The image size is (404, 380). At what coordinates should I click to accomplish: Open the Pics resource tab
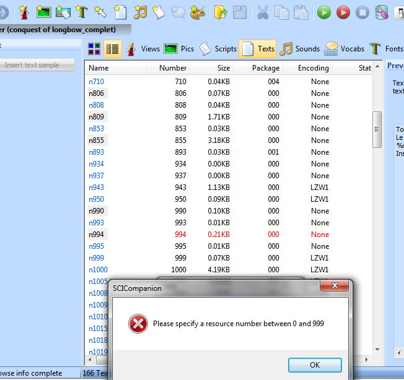coord(179,49)
